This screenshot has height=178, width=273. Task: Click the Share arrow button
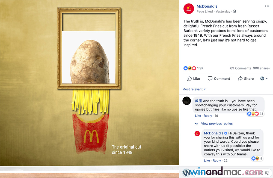[246, 79]
